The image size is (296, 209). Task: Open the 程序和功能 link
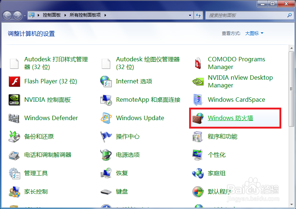[223, 137]
